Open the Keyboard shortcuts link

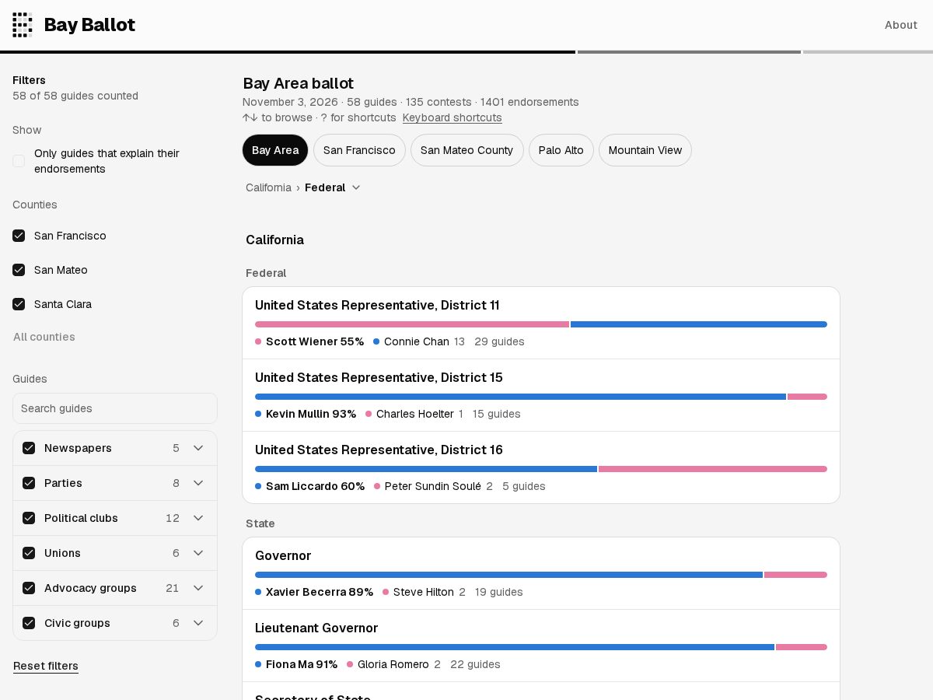pos(453,117)
